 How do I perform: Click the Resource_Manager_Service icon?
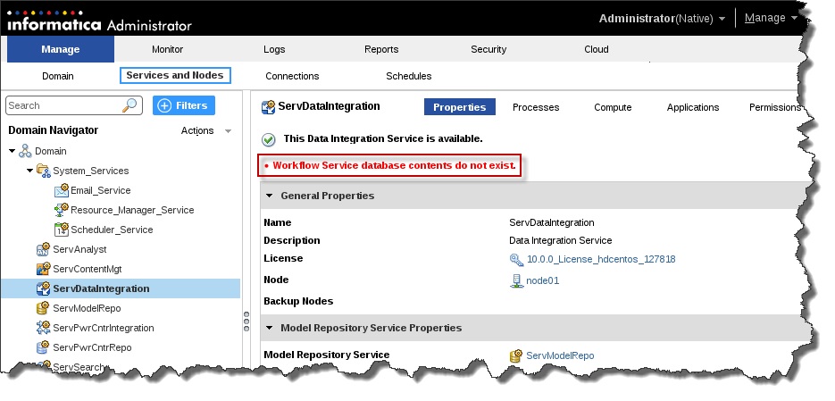click(62, 210)
